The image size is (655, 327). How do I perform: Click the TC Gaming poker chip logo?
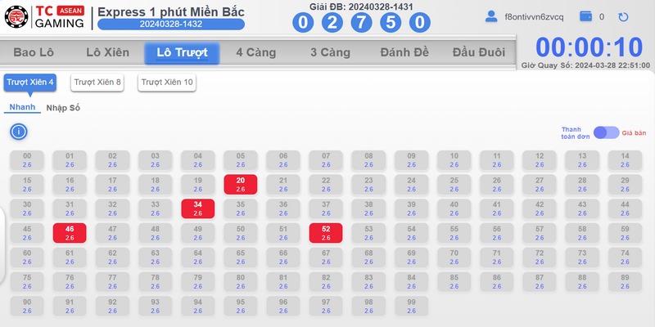(x=16, y=16)
